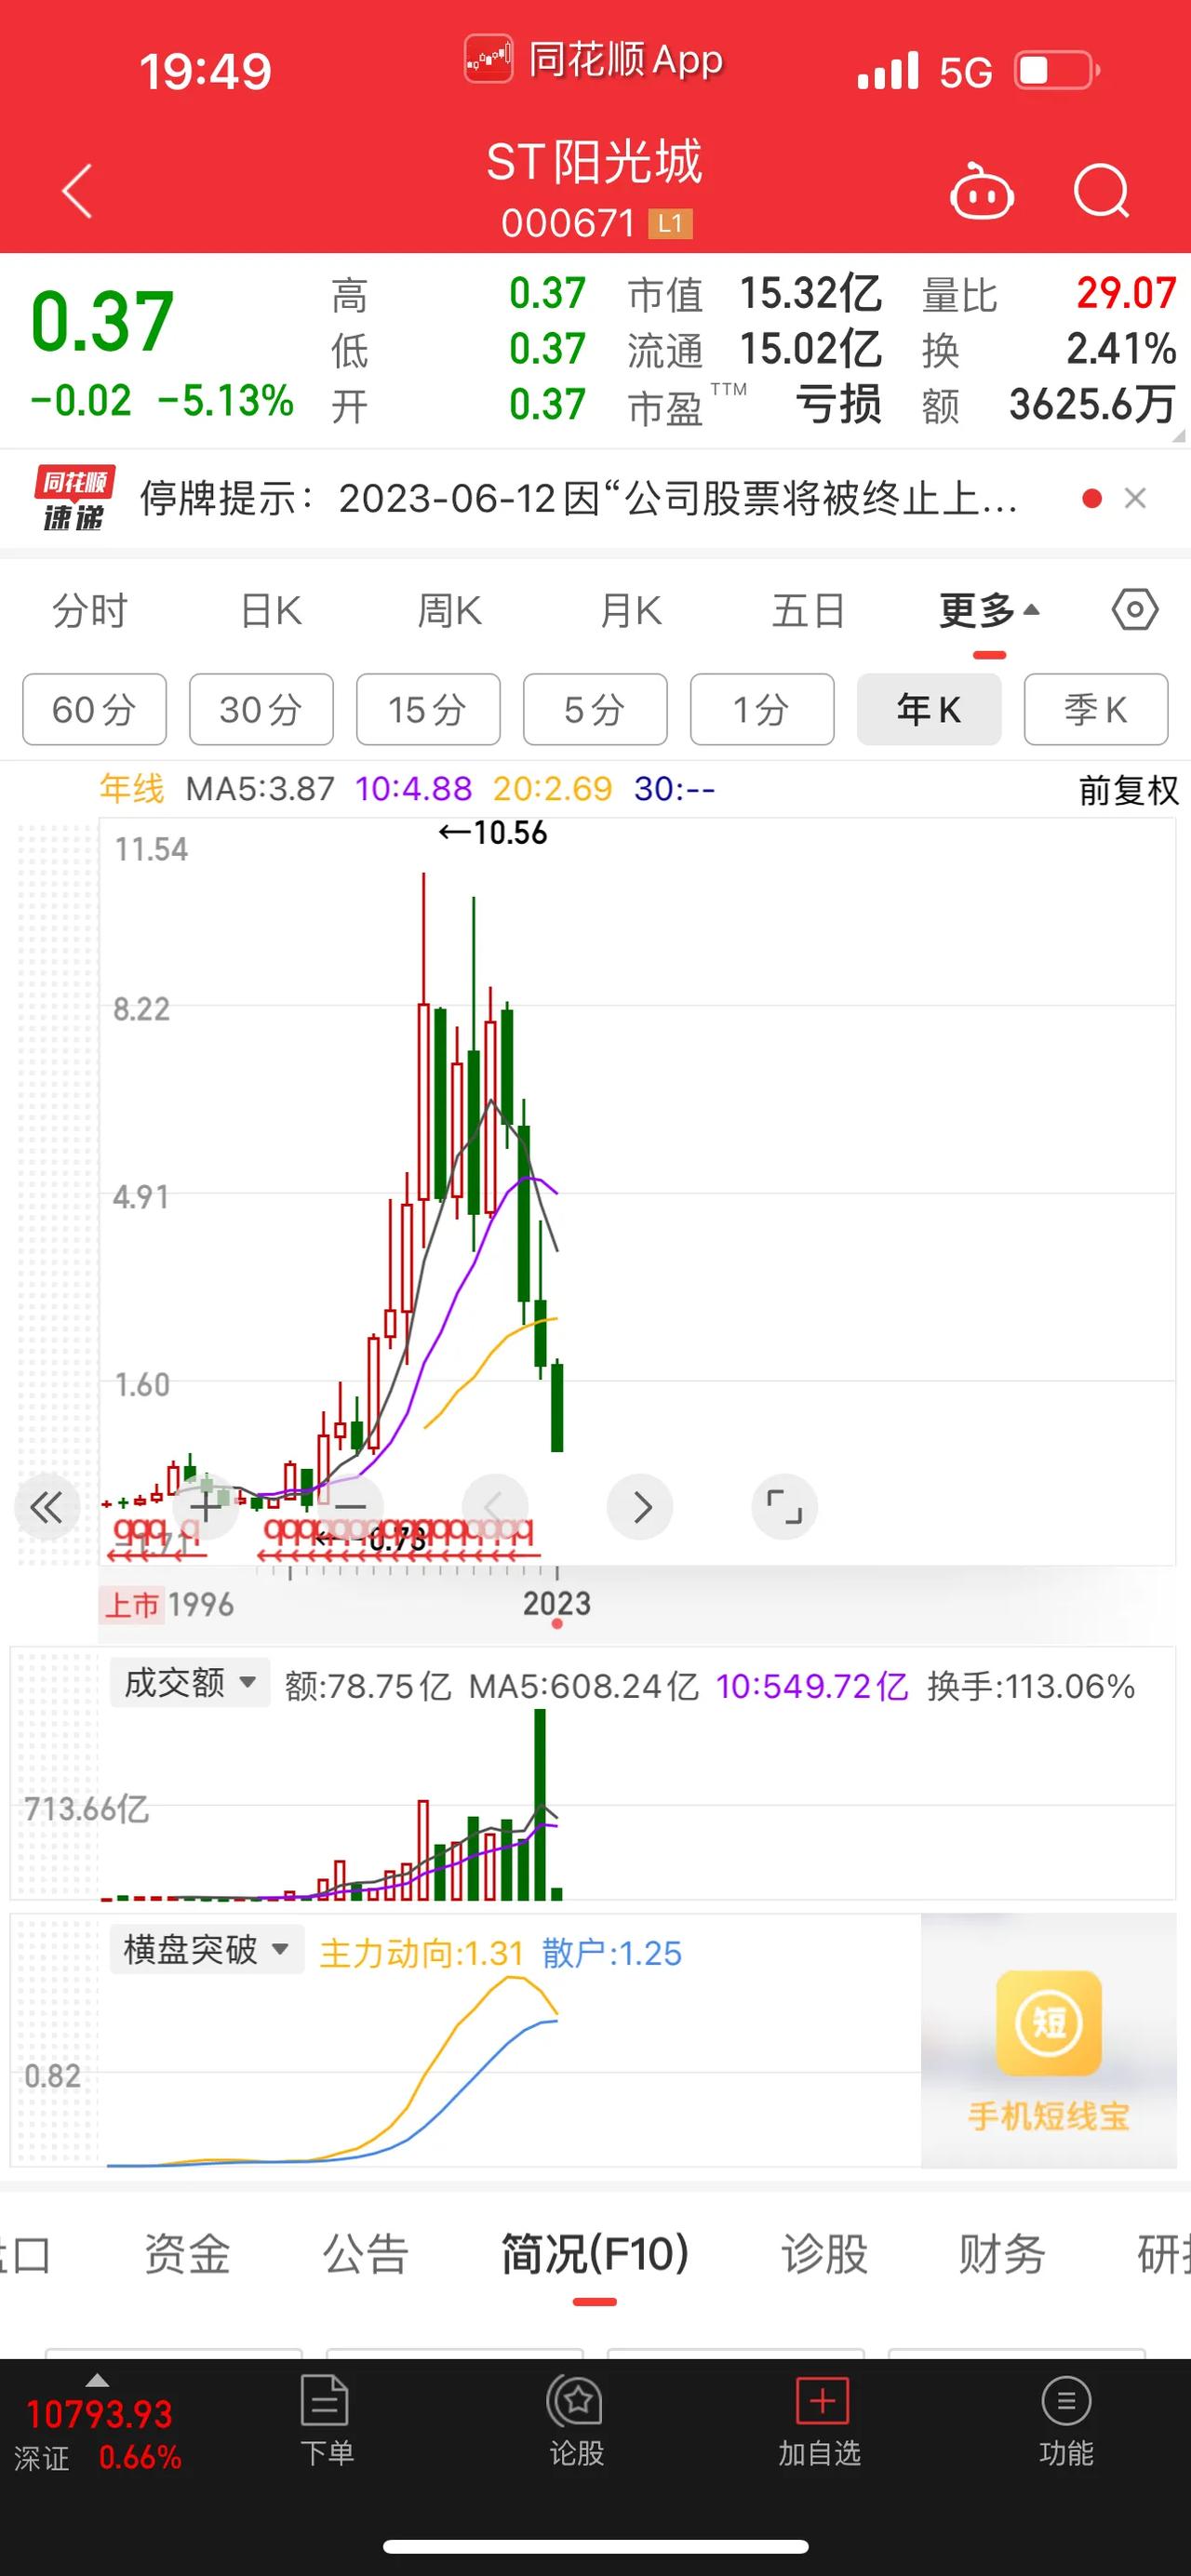Switch to 日K chart tab
Screen dimensions: 1191x2576
271,610
